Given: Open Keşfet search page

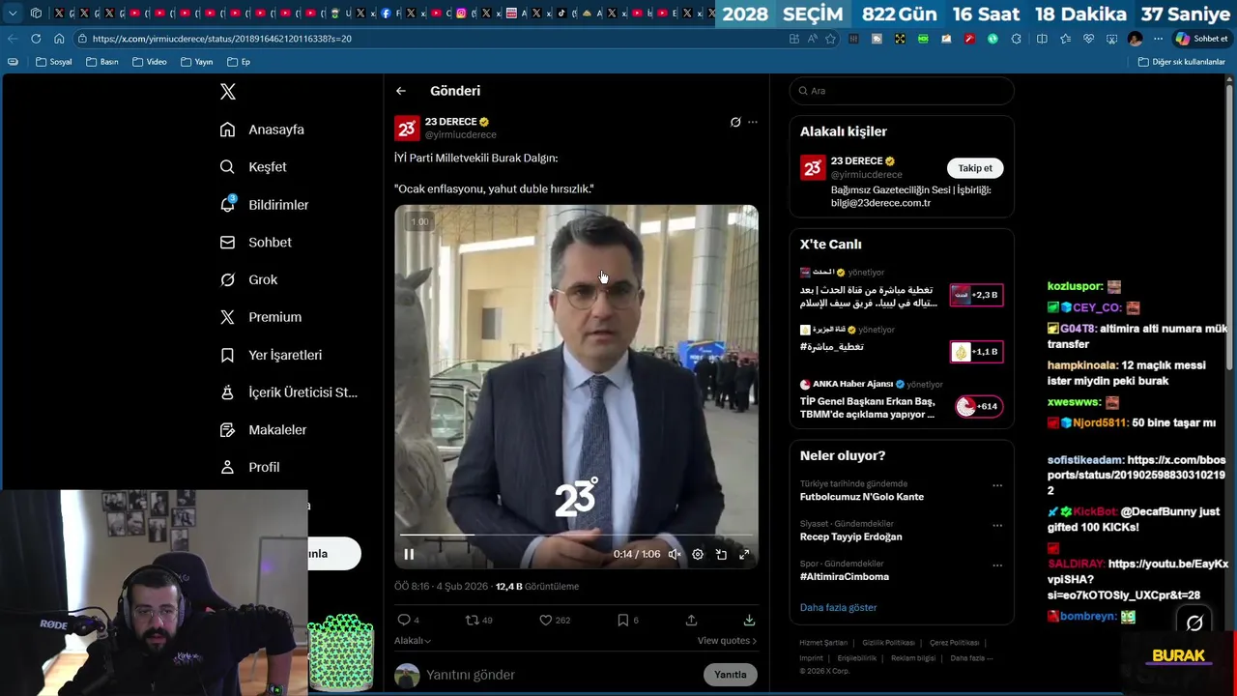Looking at the screenshot, I should (x=253, y=167).
